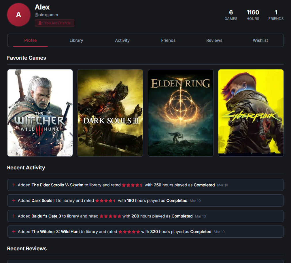Click the Favorite Games heading
291x263 pixels.
click(x=27, y=58)
